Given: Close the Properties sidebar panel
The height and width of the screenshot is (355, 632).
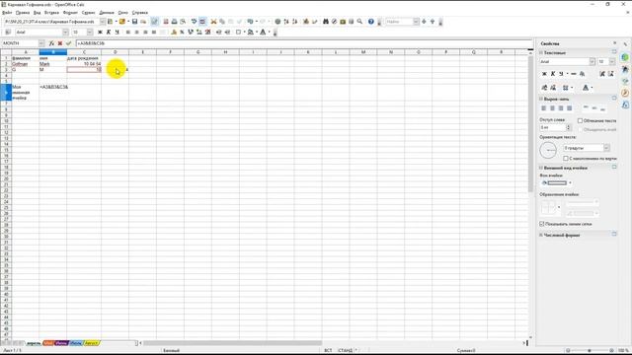Looking at the screenshot, I should click(x=614, y=43).
